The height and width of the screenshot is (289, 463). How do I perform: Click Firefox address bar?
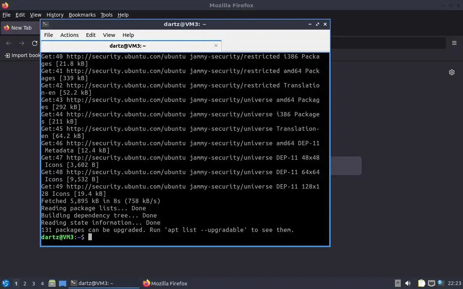click(x=387, y=43)
